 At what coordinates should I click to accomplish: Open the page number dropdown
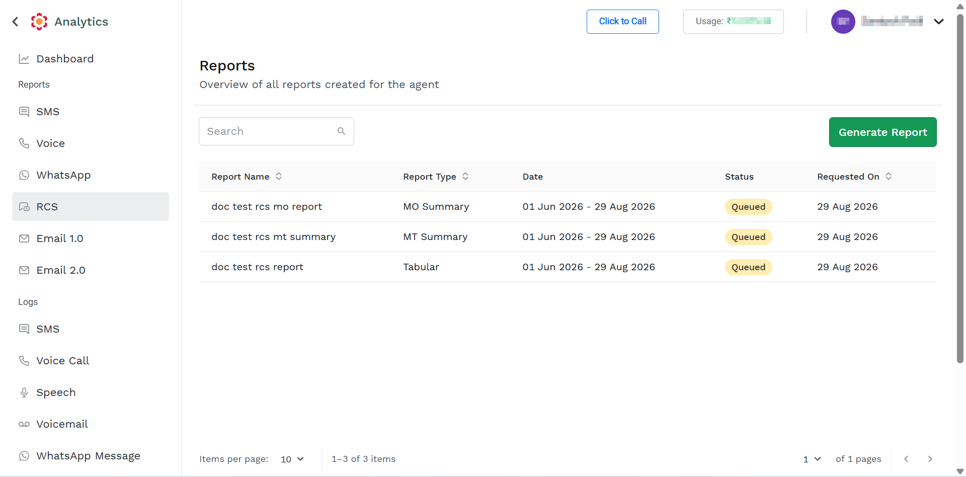pyautogui.click(x=812, y=459)
